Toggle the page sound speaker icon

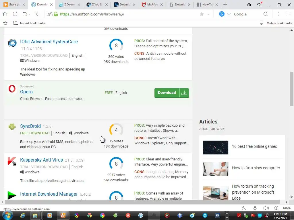coord(266,208)
